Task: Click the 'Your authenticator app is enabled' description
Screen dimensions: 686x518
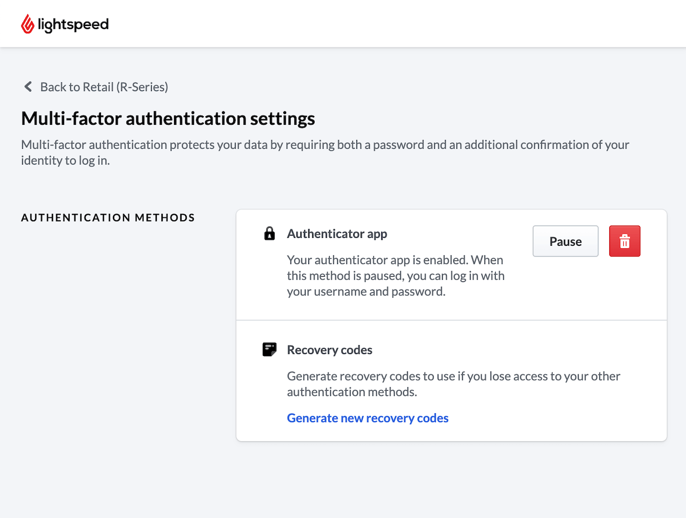Action: 396,276
